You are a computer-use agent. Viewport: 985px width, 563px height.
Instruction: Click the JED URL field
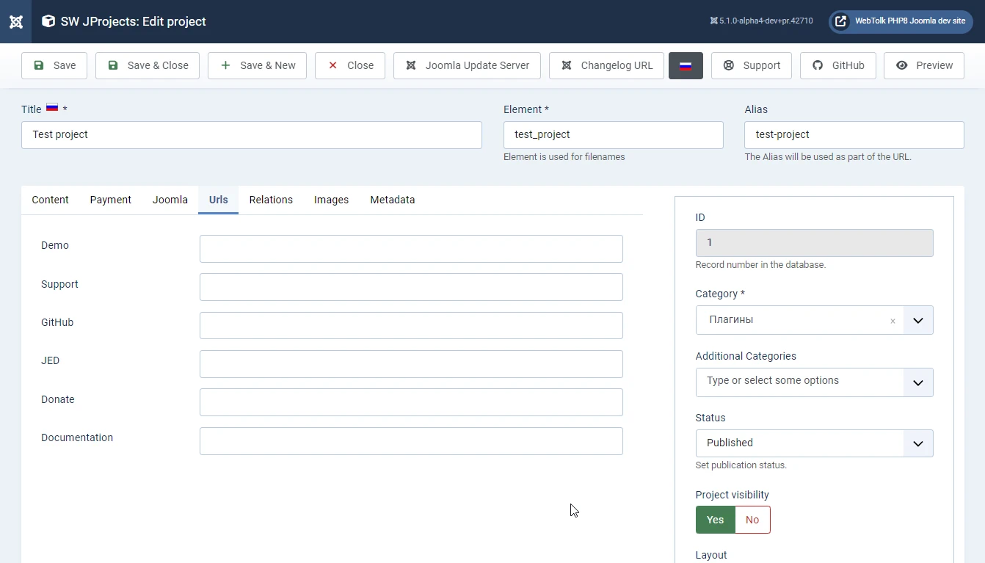coord(411,364)
